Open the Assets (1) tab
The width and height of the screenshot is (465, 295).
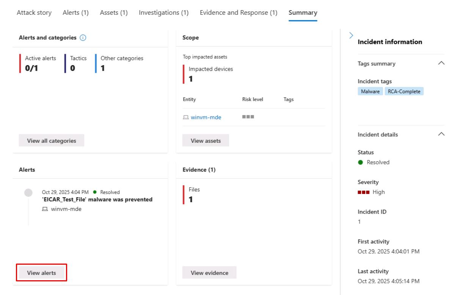pos(113,12)
